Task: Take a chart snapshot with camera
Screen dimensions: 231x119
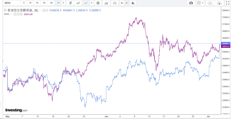Action: click(x=191, y=3)
